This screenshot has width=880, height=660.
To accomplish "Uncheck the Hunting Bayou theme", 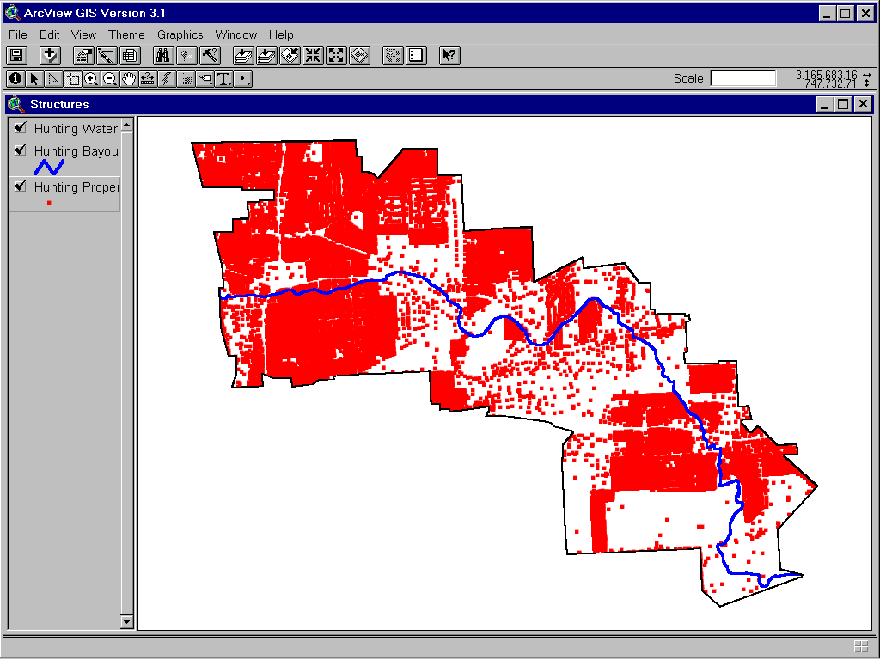I will 19,151.
